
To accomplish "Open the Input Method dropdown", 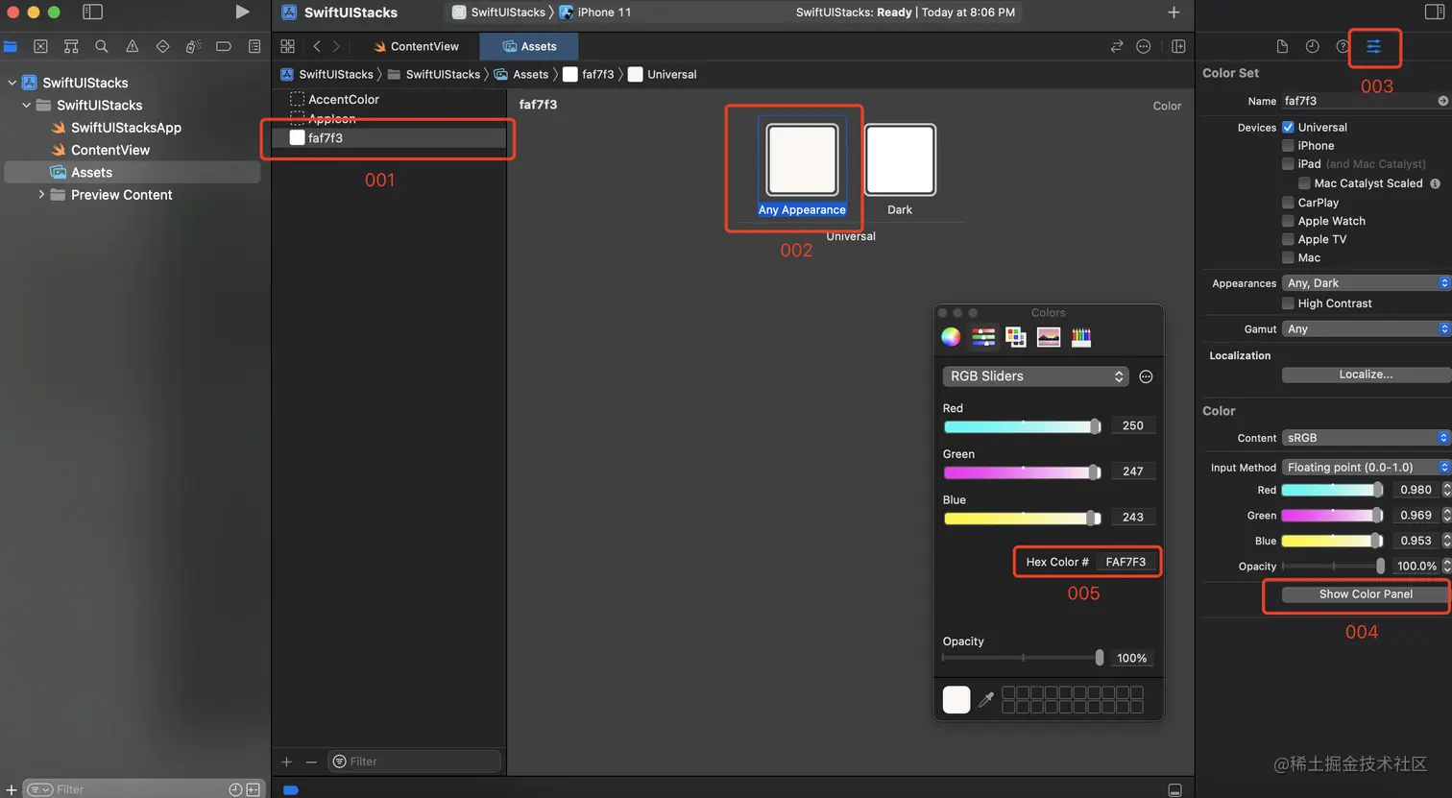I will [x=1367, y=467].
